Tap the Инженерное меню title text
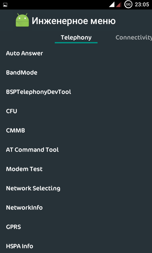Screen dimensions: 152x253 coord(74,21)
